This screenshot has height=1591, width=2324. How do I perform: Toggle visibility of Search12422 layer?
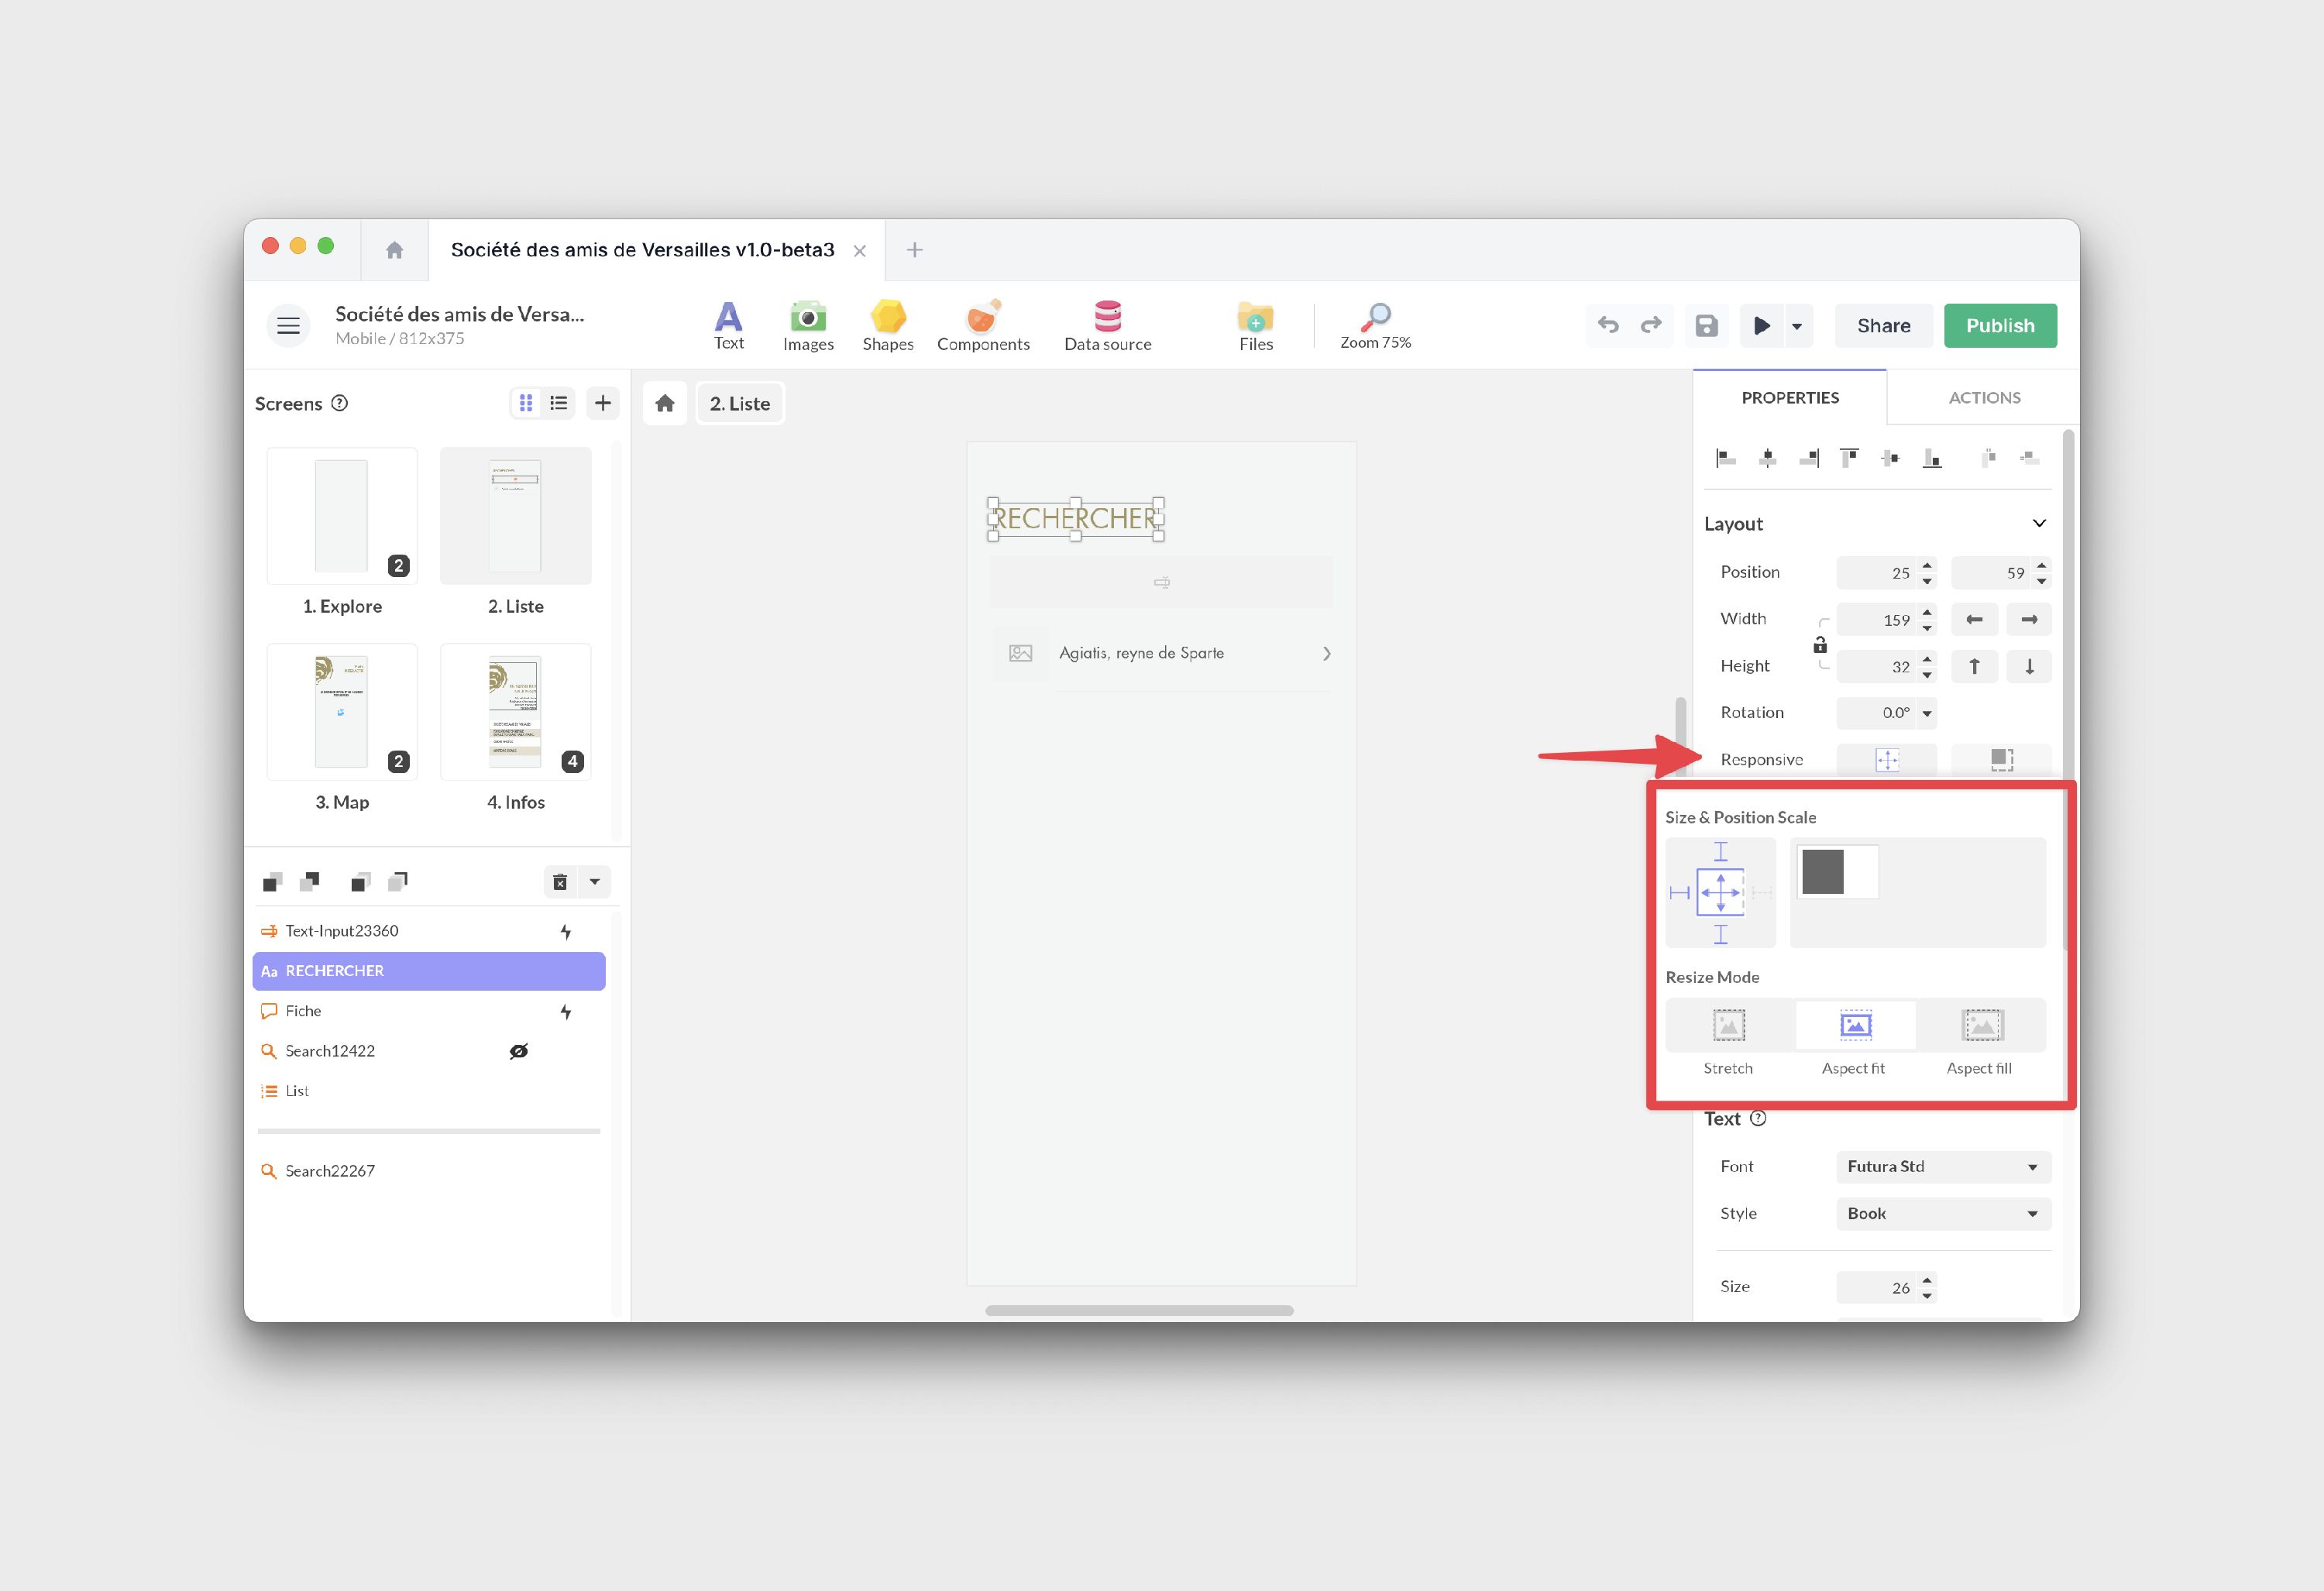click(518, 1051)
